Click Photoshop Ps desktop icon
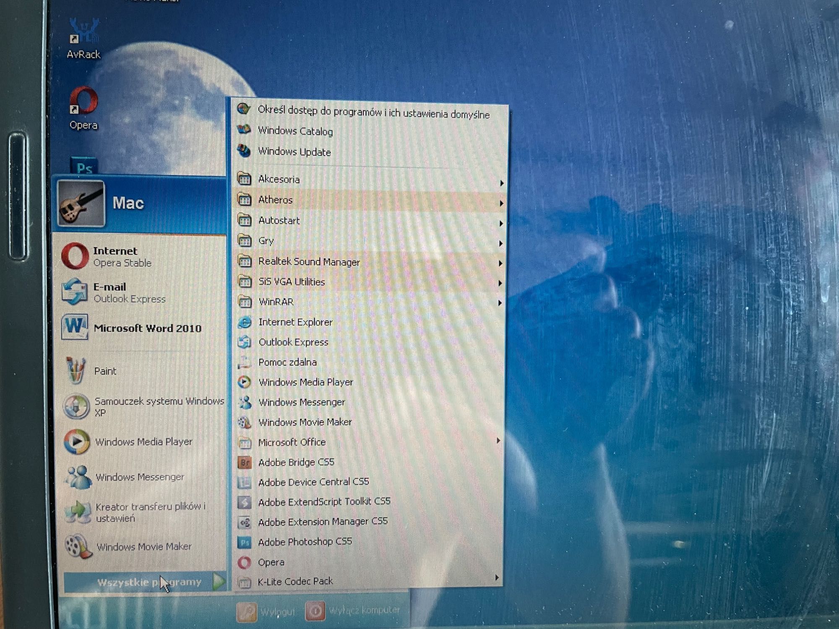This screenshot has height=629, width=839. coord(83,166)
